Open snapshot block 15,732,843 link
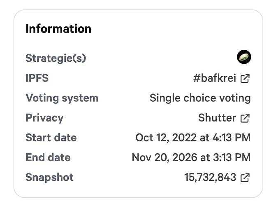This screenshot has height=206, width=278. [x=210, y=178]
